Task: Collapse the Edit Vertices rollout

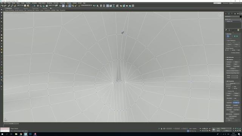Action: [x=233, y=59]
